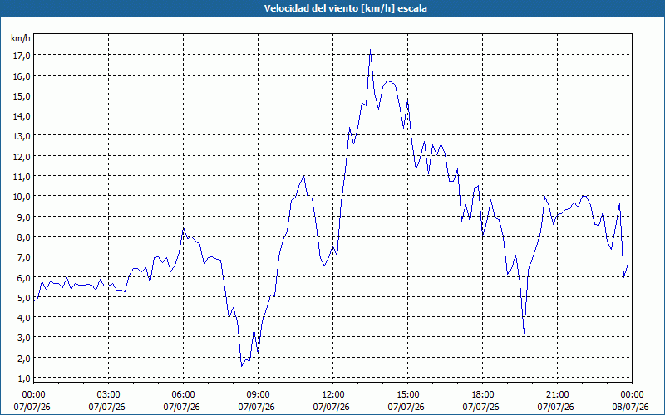Click the '6,0' y-axis value
The width and height of the screenshot is (665, 415).
[23, 278]
